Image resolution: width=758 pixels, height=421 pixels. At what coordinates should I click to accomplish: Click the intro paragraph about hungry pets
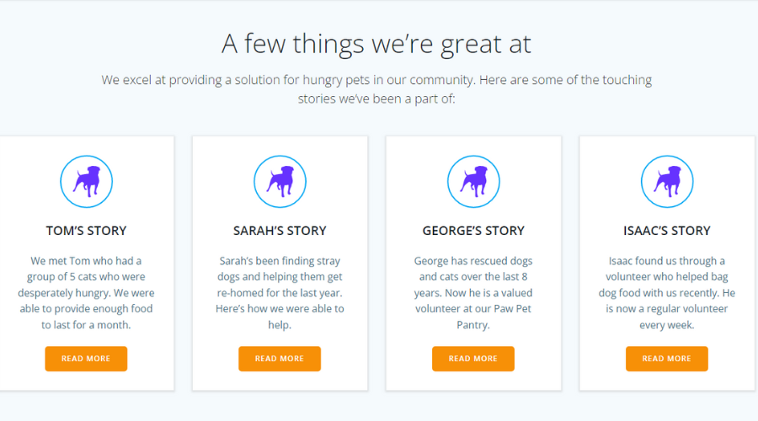click(x=376, y=89)
